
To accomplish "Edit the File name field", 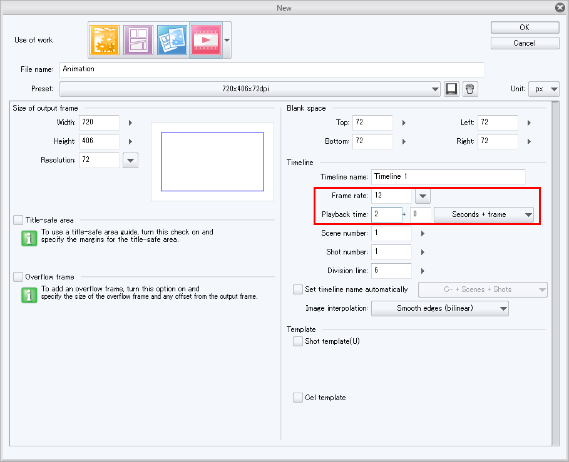I will (x=272, y=69).
